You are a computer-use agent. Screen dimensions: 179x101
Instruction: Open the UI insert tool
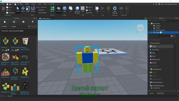point(71,9)
